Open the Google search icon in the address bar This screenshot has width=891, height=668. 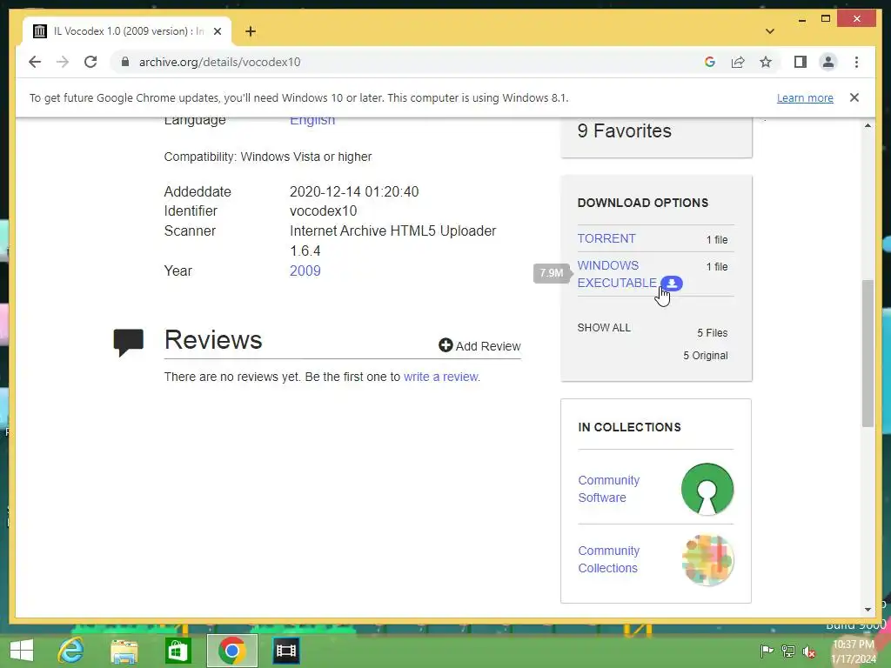point(710,62)
